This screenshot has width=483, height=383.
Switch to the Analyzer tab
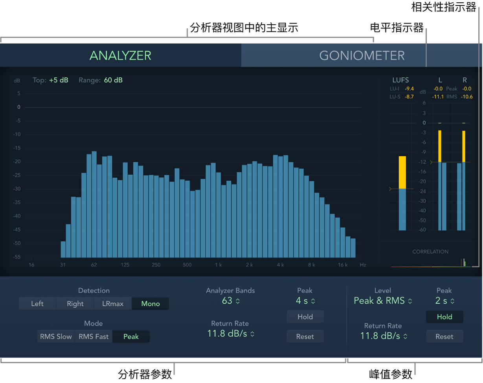pyautogui.click(x=120, y=55)
